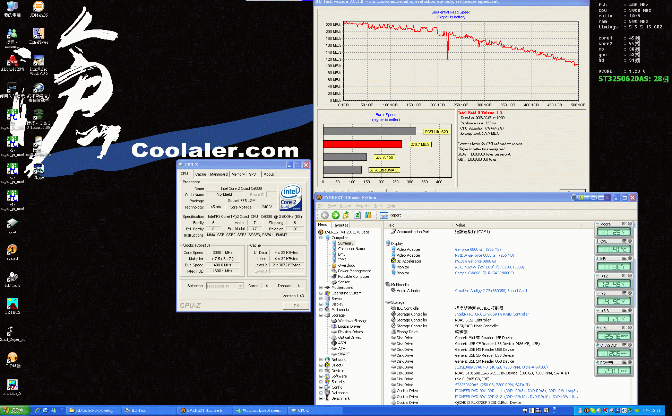Screen dimensions: 672x416
Task: Switch to the HD Tach taskbar button
Action: 149,410
